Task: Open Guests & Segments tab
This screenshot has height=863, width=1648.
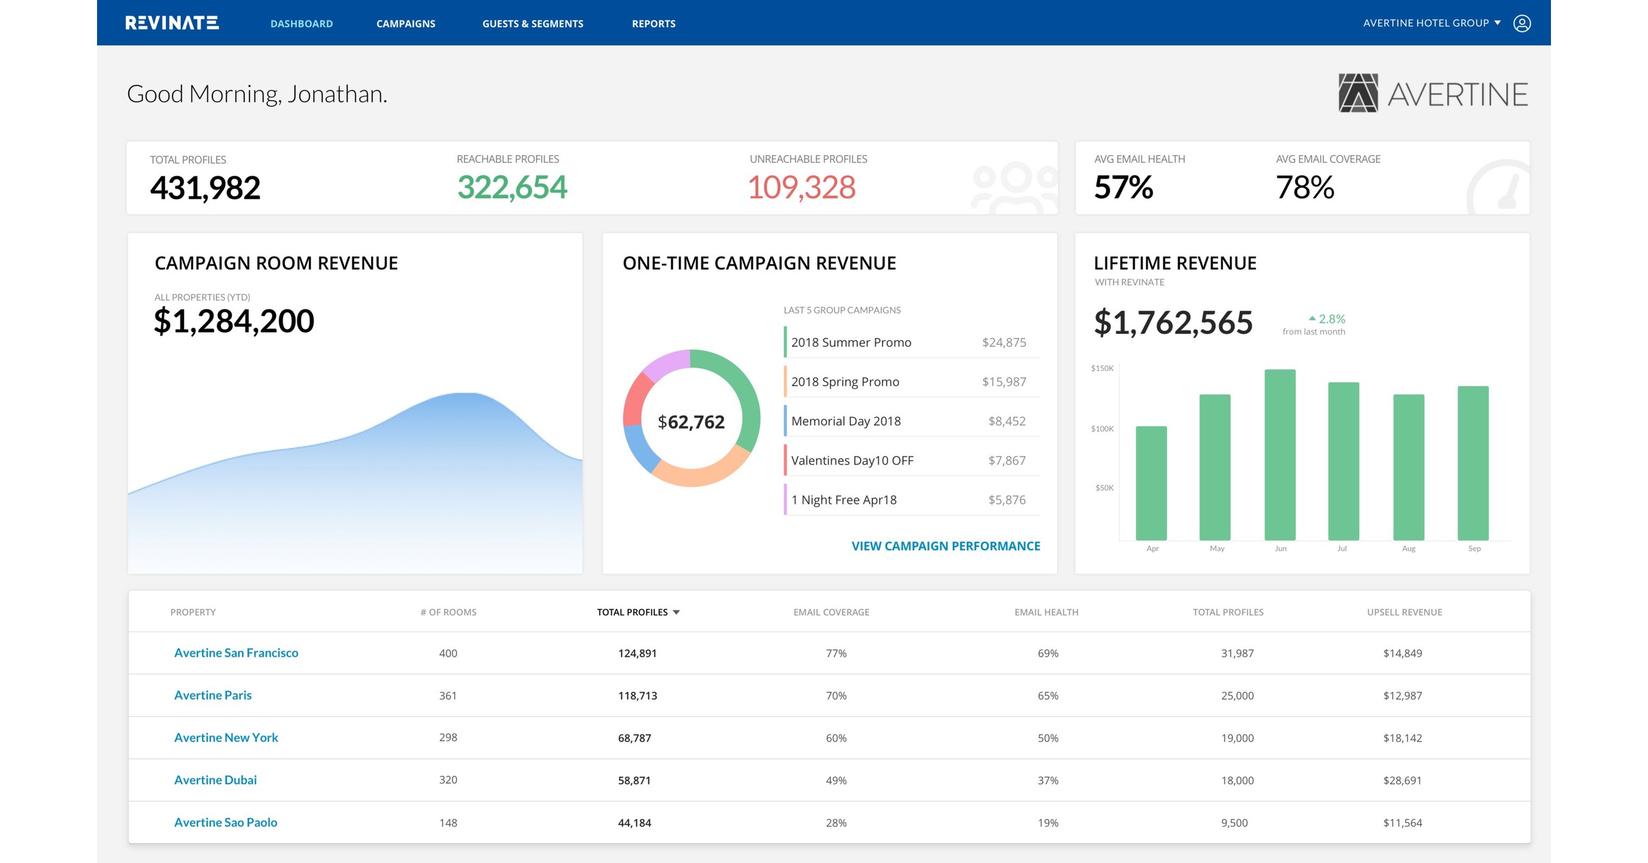Action: click(x=533, y=24)
